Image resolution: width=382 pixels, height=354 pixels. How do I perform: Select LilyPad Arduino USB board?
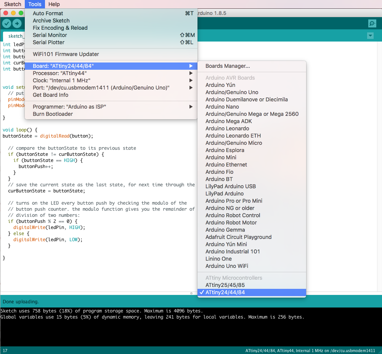(x=252, y=186)
